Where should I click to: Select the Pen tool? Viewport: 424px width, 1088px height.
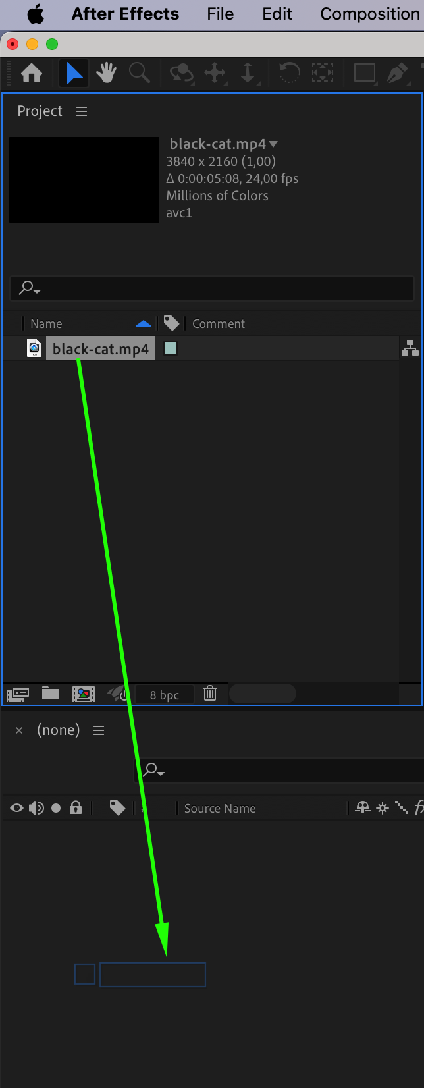(x=397, y=72)
